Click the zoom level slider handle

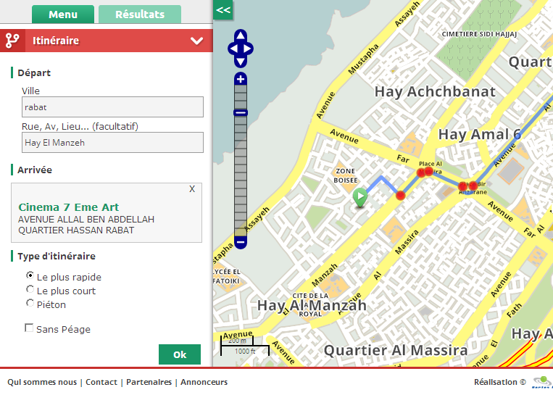pos(241,112)
